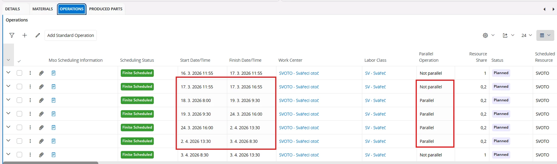
Task: Click Finish Date/Time cell 24. 3. 2026 16:00
Action: (x=246, y=114)
